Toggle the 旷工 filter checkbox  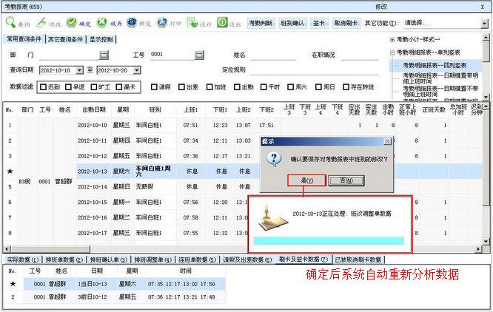(x=94, y=87)
